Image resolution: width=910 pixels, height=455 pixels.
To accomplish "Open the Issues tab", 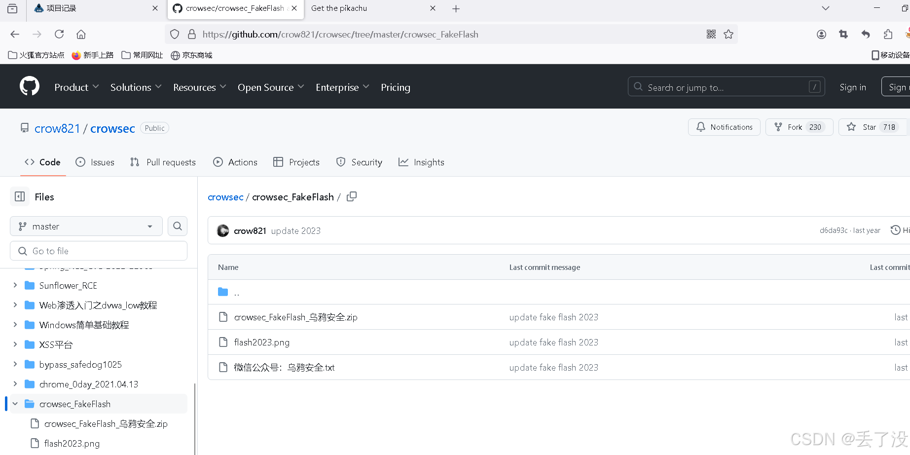I will (95, 162).
